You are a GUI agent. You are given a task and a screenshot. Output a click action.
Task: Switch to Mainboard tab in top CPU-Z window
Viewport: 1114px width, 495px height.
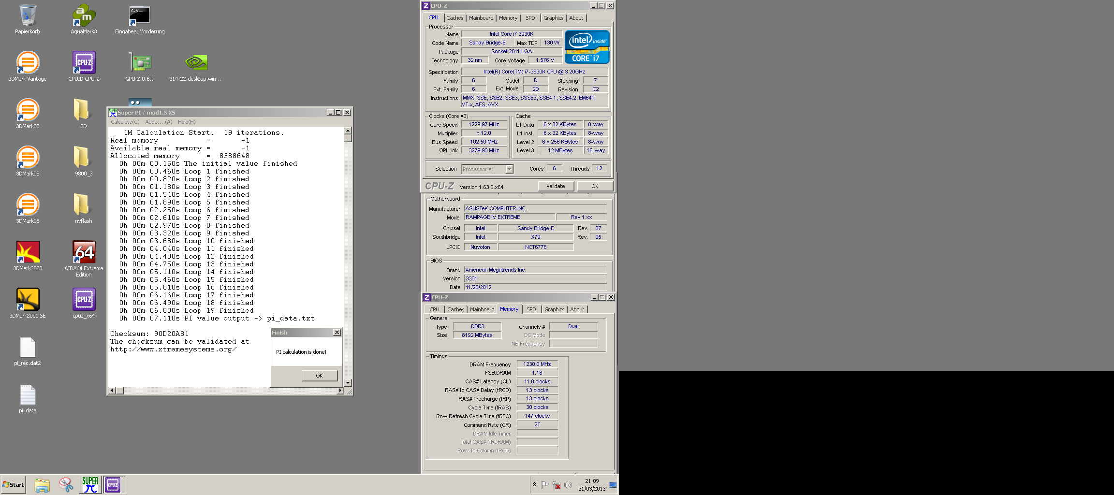tap(481, 18)
